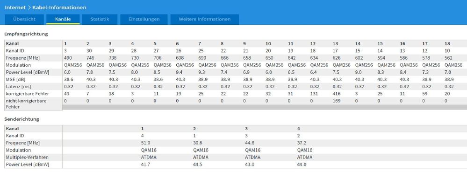Click the Kanal ID row label in Empfangsrichtung
Viewport: 467px width, 173px height.
[14, 51]
